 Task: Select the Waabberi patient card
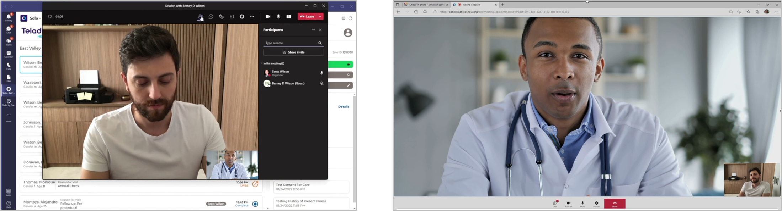point(31,84)
